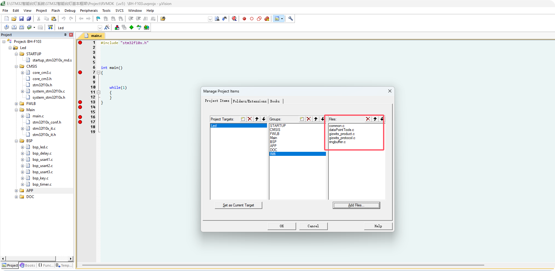The image size is (555, 271).
Task: Open Options for Target magic wand icon
Action: pyautogui.click(x=107, y=28)
